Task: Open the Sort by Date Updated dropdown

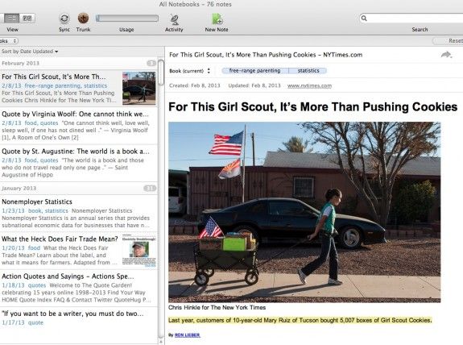Action: [30, 52]
